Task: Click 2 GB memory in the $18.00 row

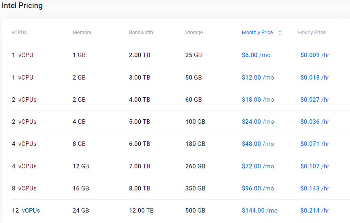Action: 79,99
